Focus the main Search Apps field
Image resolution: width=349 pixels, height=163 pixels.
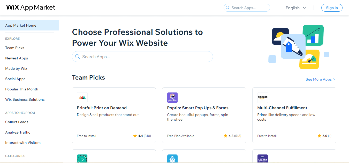(142, 57)
